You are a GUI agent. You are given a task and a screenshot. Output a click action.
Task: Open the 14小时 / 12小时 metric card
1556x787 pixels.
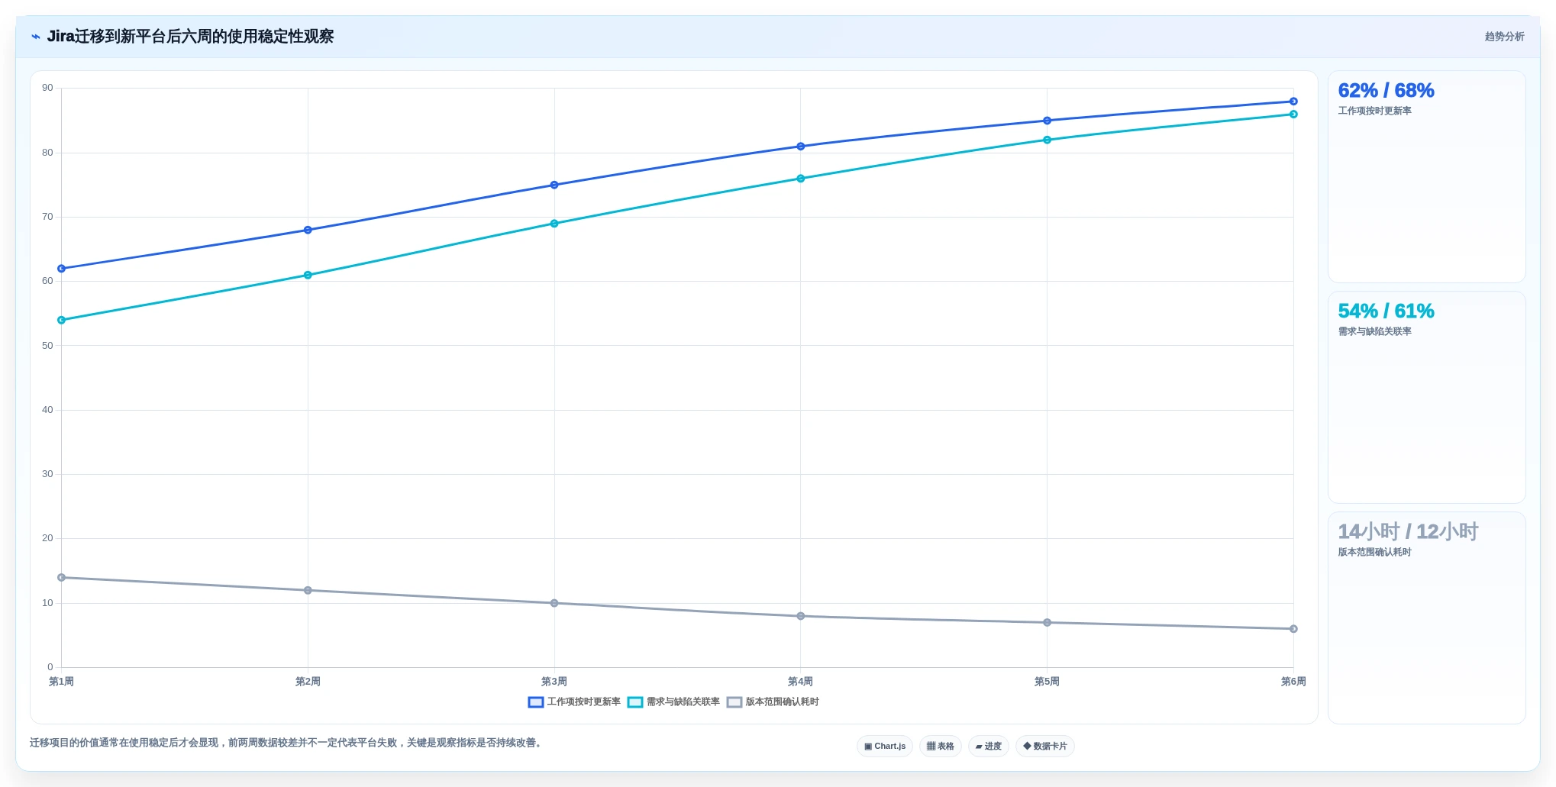click(x=1426, y=618)
